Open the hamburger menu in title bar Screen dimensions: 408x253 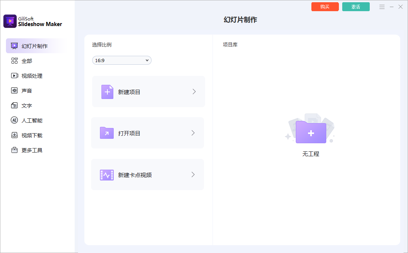click(x=382, y=7)
